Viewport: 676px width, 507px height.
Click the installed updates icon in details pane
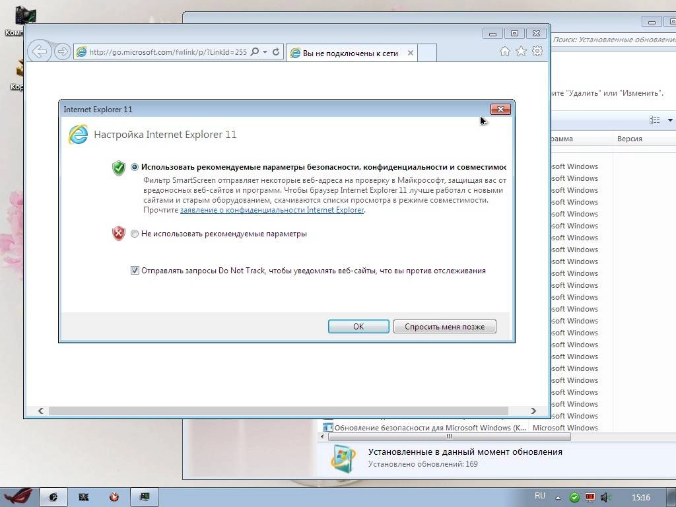tap(343, 458)
